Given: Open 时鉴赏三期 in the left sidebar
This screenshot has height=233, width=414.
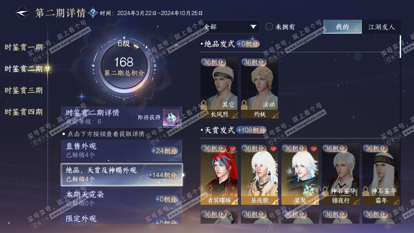Looking at the screenshot, I should tap(24, 90).
